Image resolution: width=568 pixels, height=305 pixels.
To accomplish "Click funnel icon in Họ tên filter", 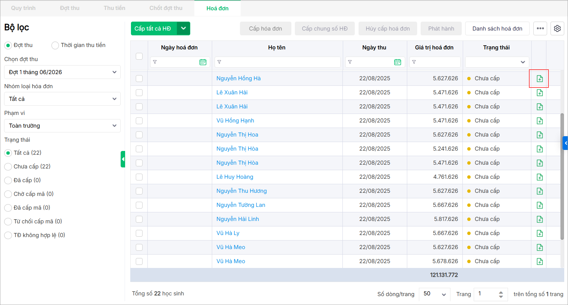I will click(x=219, y=62).
